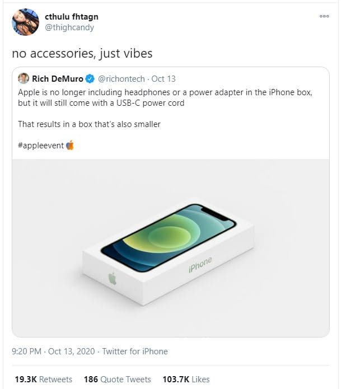Click the "no accessories, just vibes" tweet text
The image size is (342, 389).
coord(82,54)
